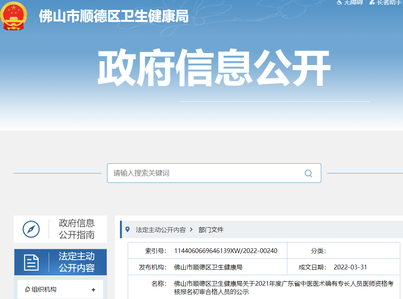Click the 长者助手 elder assistant icon
This screenshot has height=299, width=403.
click(x=372, y=3)
